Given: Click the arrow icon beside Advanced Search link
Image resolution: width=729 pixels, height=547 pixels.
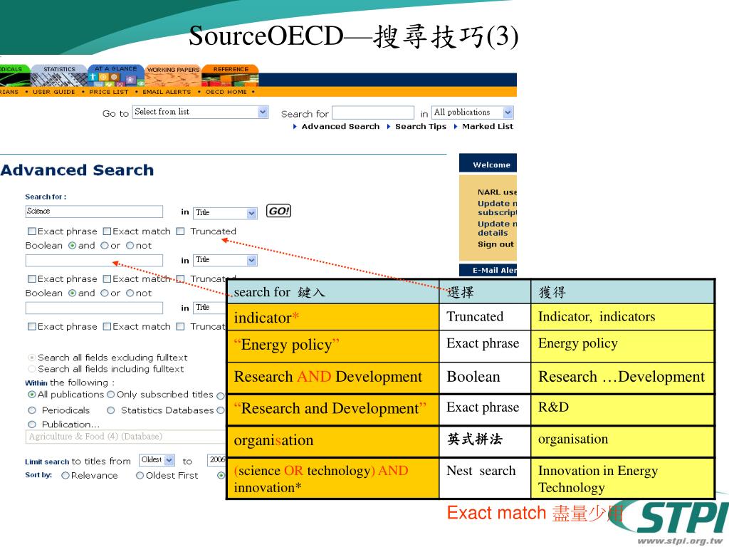Looking at the screenshot, I should (x=295, y=127).
